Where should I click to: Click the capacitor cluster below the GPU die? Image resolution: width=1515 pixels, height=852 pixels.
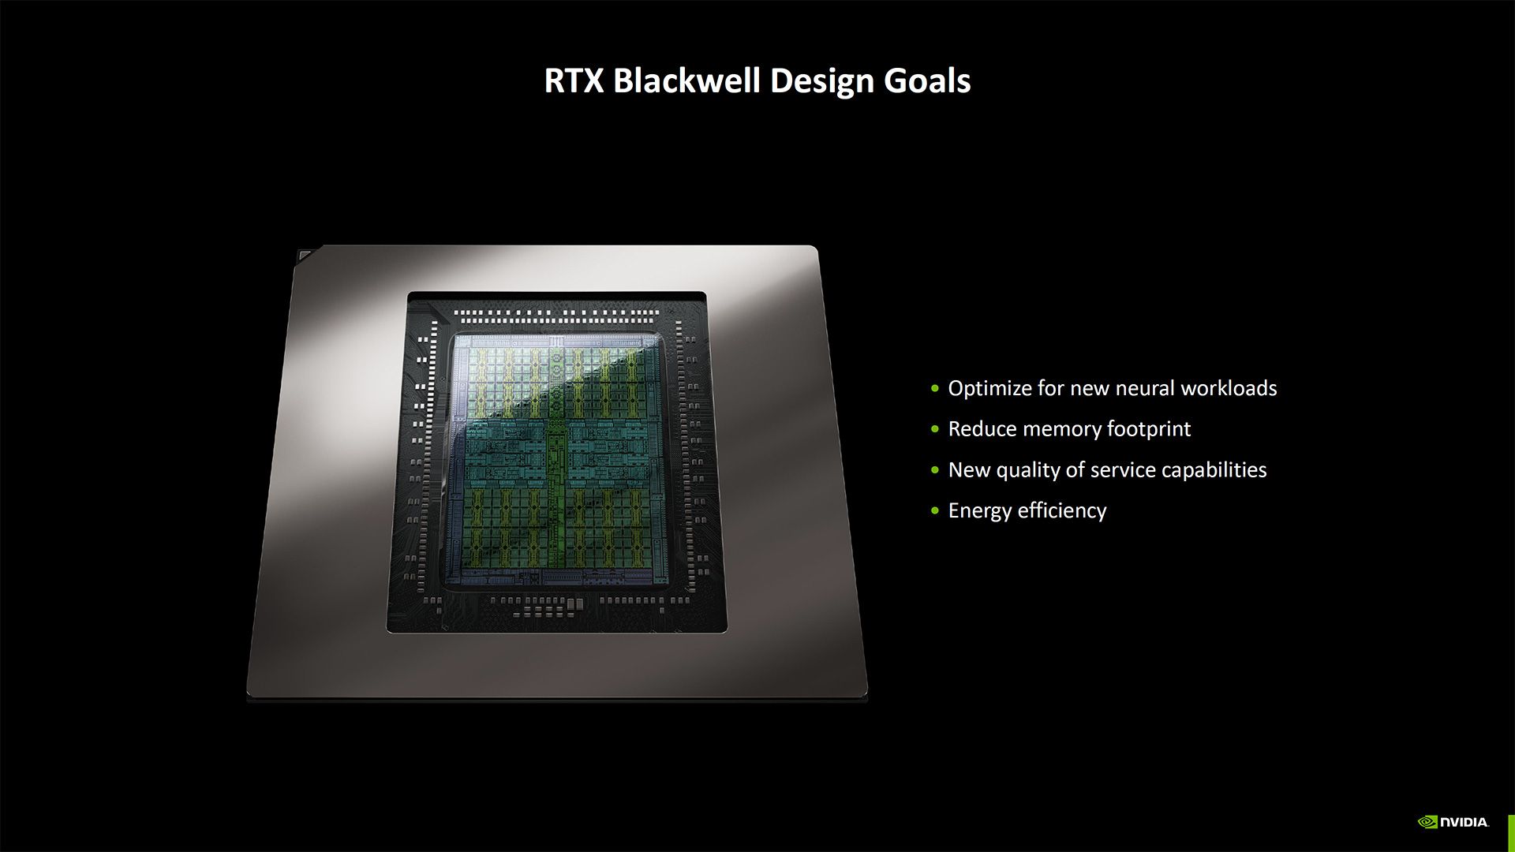[x=552, y=605]
